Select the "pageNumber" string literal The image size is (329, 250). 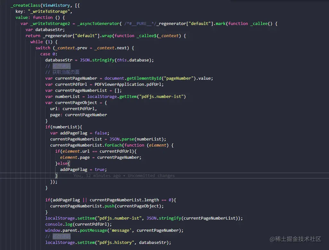pyautogui.click(x=178, y=78)
